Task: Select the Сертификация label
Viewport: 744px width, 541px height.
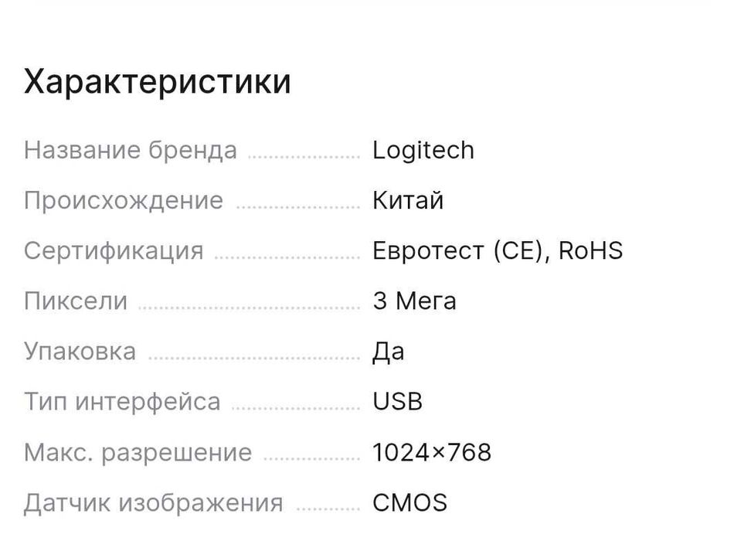Action: coord(114,250)
